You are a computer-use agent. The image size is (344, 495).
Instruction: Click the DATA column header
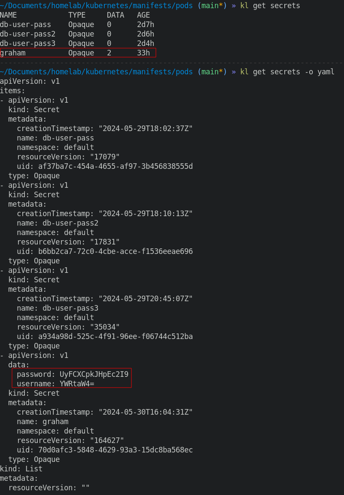pos(116,15)
